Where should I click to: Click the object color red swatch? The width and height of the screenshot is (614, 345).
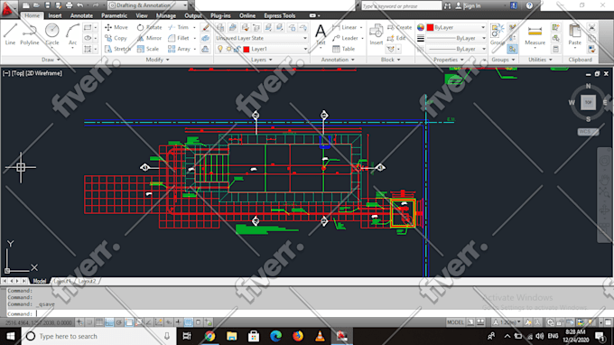[431, 27]
